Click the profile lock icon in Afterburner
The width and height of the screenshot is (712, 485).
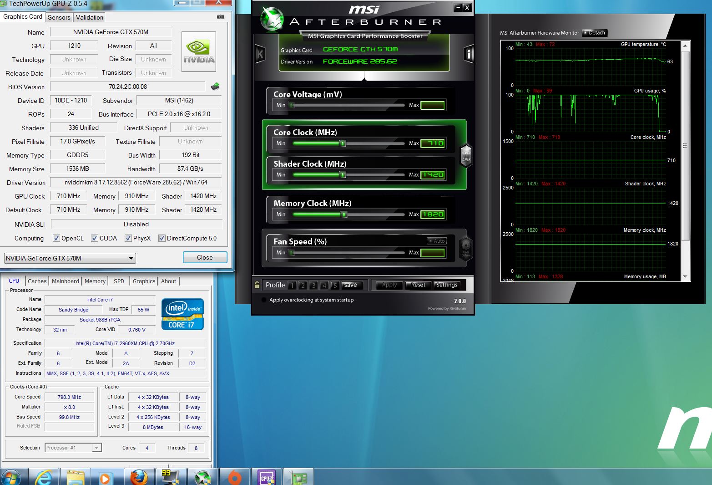(x=257, y=285)
